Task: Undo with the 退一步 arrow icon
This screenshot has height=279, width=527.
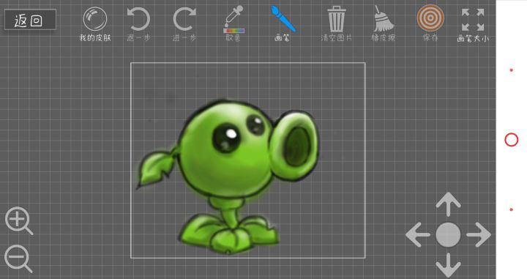Action: [x=138, y=20]
